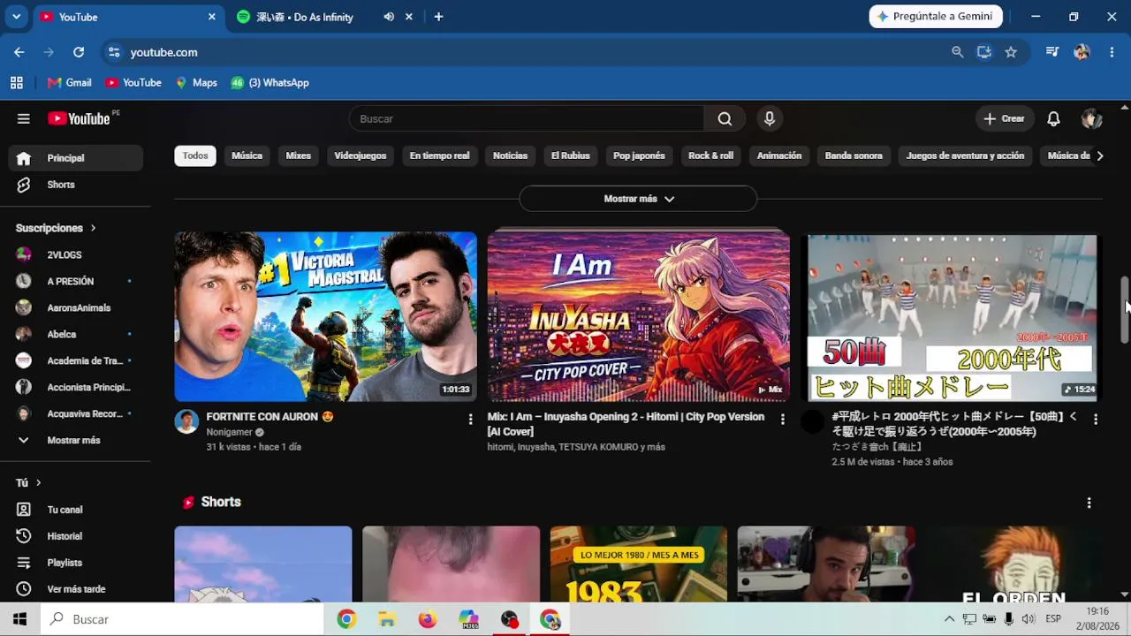Open a new Chrome tab
The width and height of the screenshot is (1131, 636).
coord(438,17)
